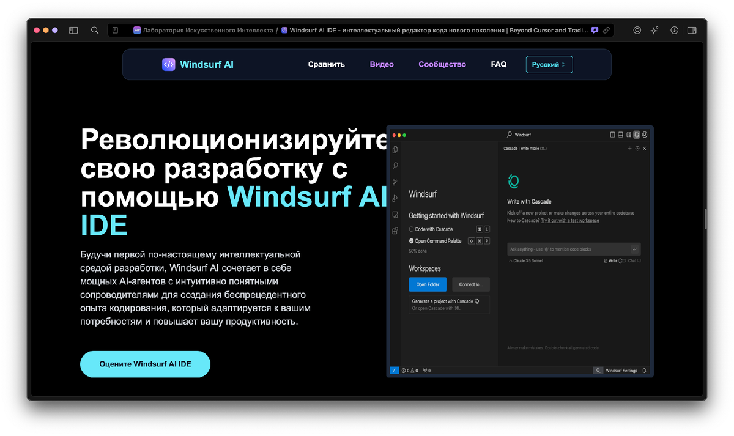Click the Connect to... button
734x436 pixels.
(471, 284)
